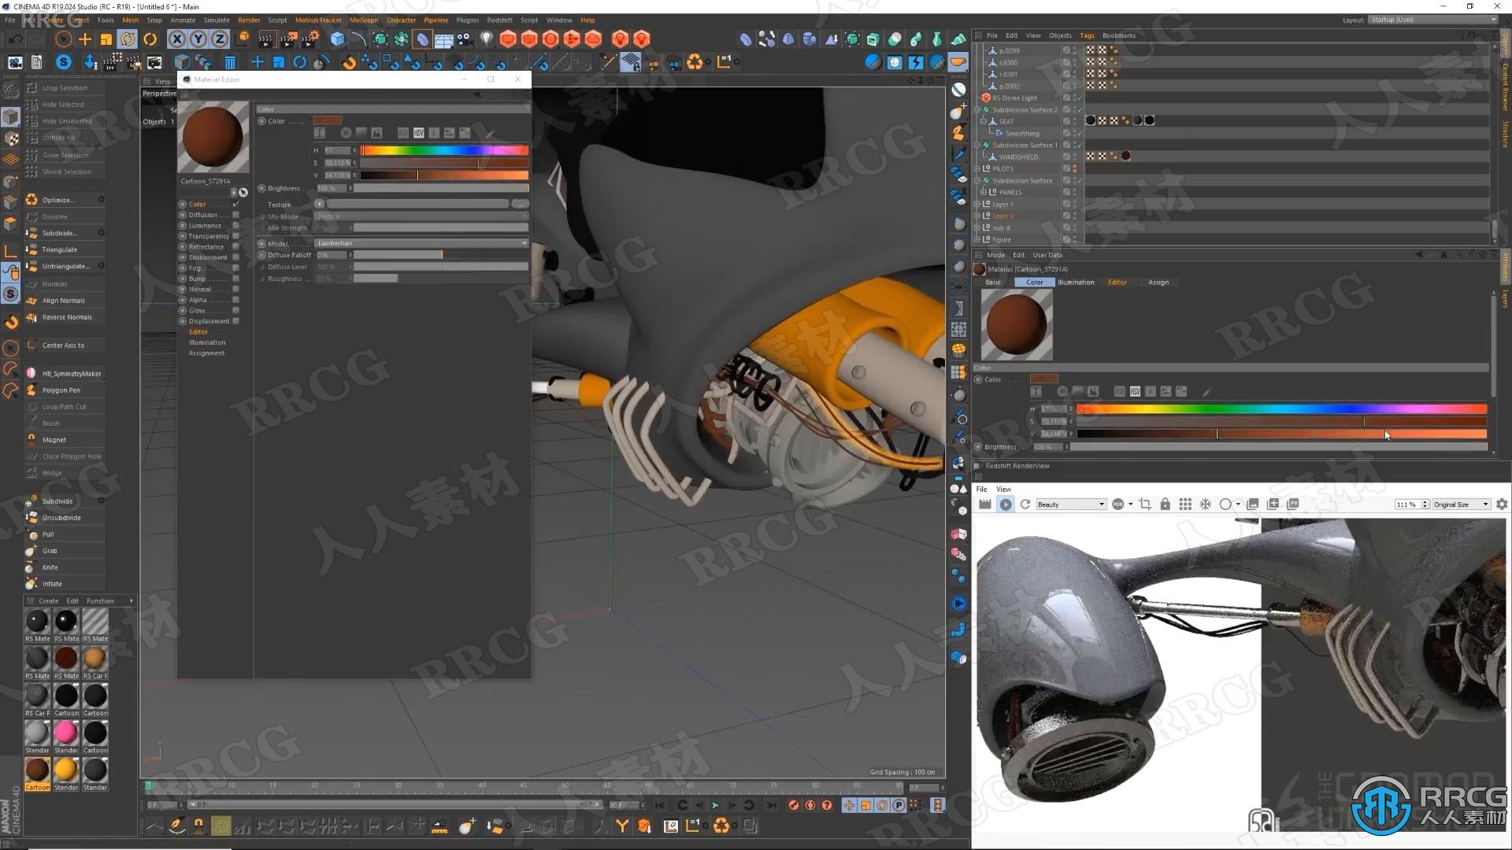This screenshot has width=1512, height=850.
Task: Click the Hue slider in Material Editor
Action: click(444, 150)
